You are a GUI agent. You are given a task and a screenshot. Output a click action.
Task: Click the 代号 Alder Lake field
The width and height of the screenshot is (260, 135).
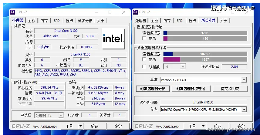point(51,36)
